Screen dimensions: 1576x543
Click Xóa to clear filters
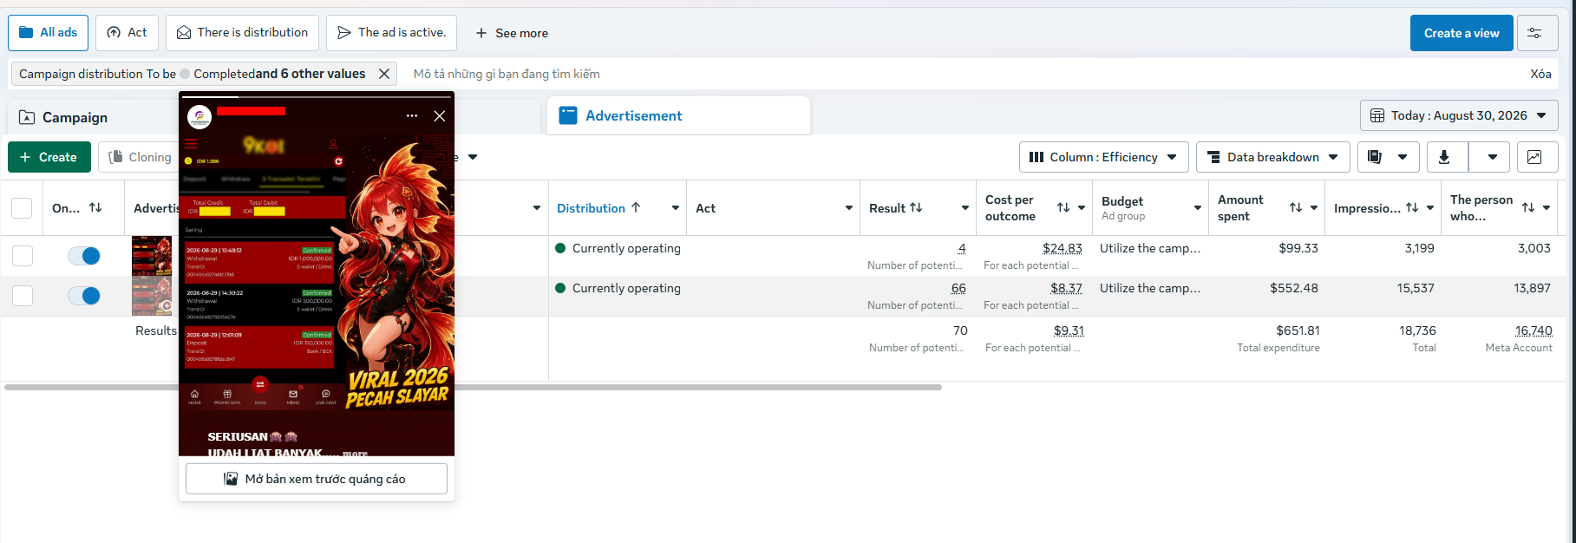1540,74
